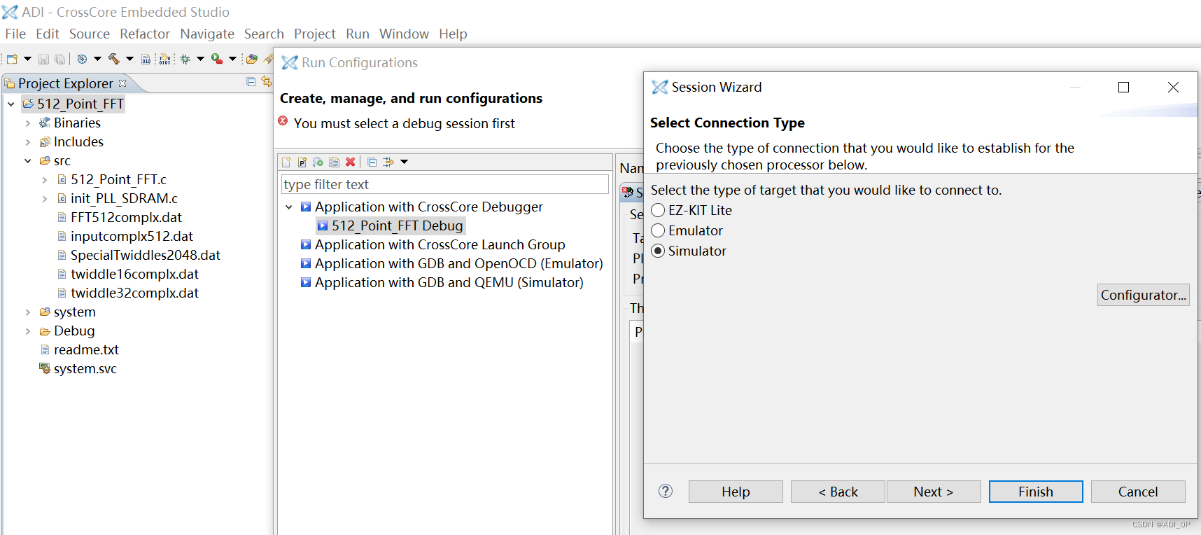Select the Emulator radio button
Viewport: 1201px width, 535px height.
pyautogui.click(x=658, y=230)
